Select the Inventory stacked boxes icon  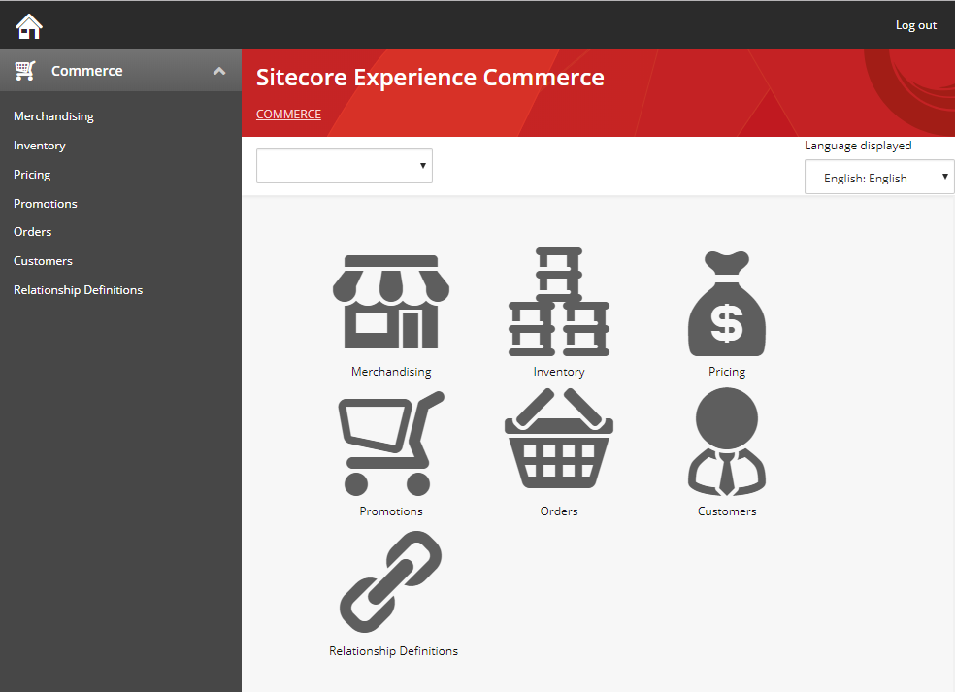559,301
